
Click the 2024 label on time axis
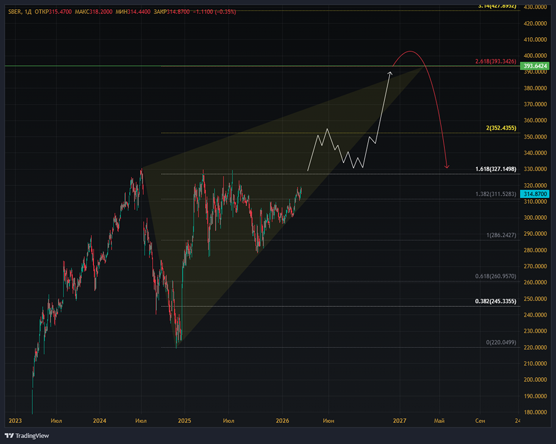(100, 421)
